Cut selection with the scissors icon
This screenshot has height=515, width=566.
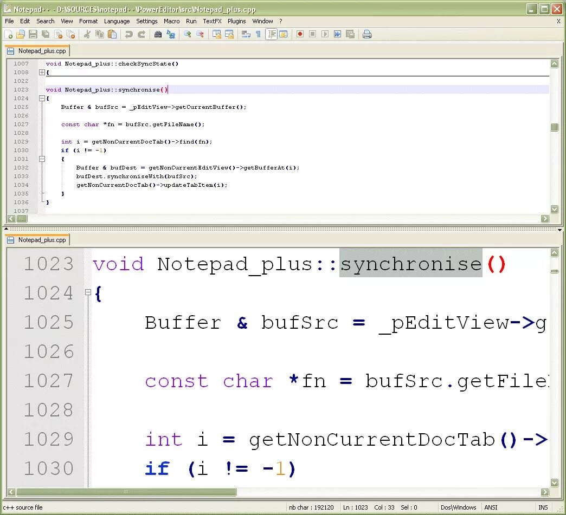coord(87,35)
